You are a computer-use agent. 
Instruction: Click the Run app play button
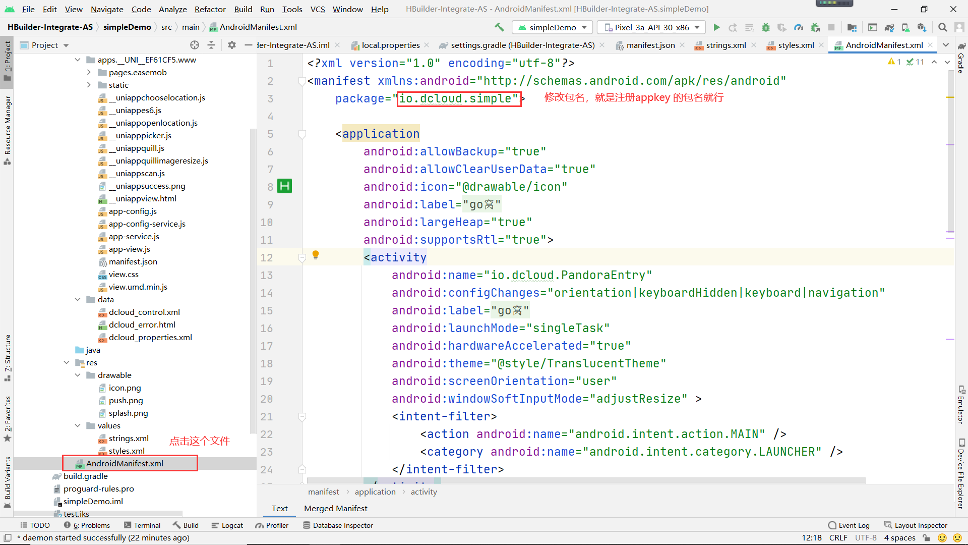click(716, 27)
